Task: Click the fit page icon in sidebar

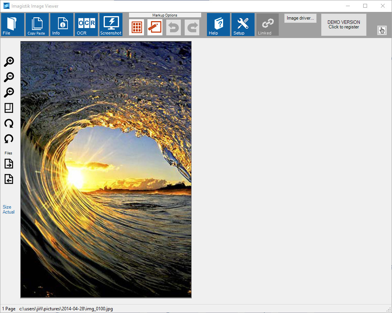Action: (9, 108)
